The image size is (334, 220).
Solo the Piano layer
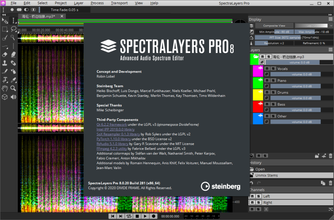(x=273, y=80)
